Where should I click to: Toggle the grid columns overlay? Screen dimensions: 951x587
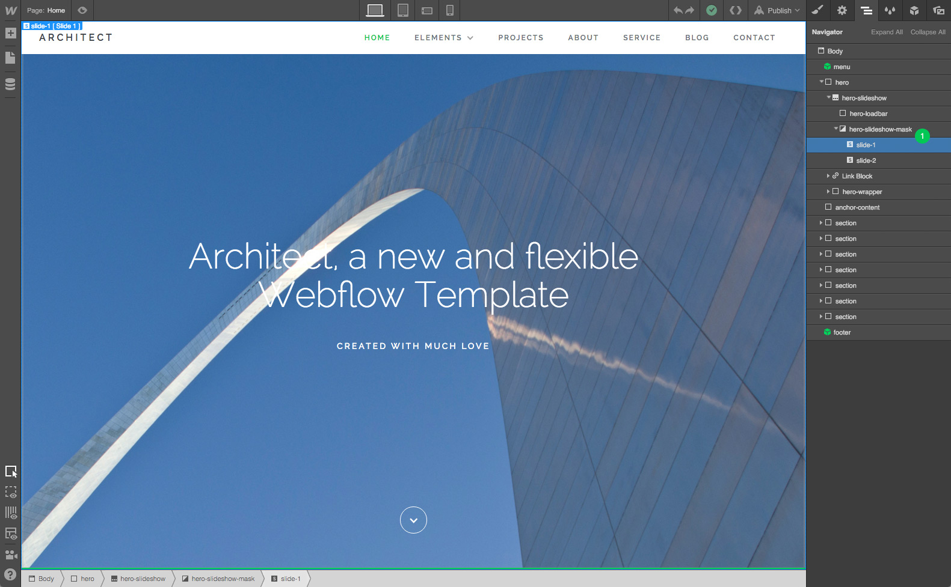(x=11, y=512)
